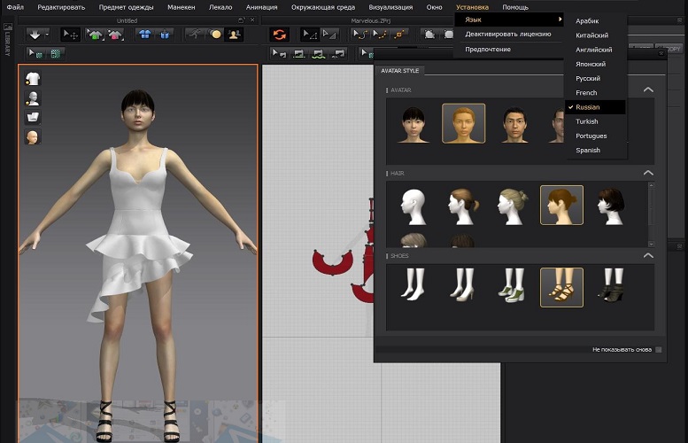Select the Add Point square-on-line tool
This screenshot has height=443, width=688.
click(x=398, y=35)
